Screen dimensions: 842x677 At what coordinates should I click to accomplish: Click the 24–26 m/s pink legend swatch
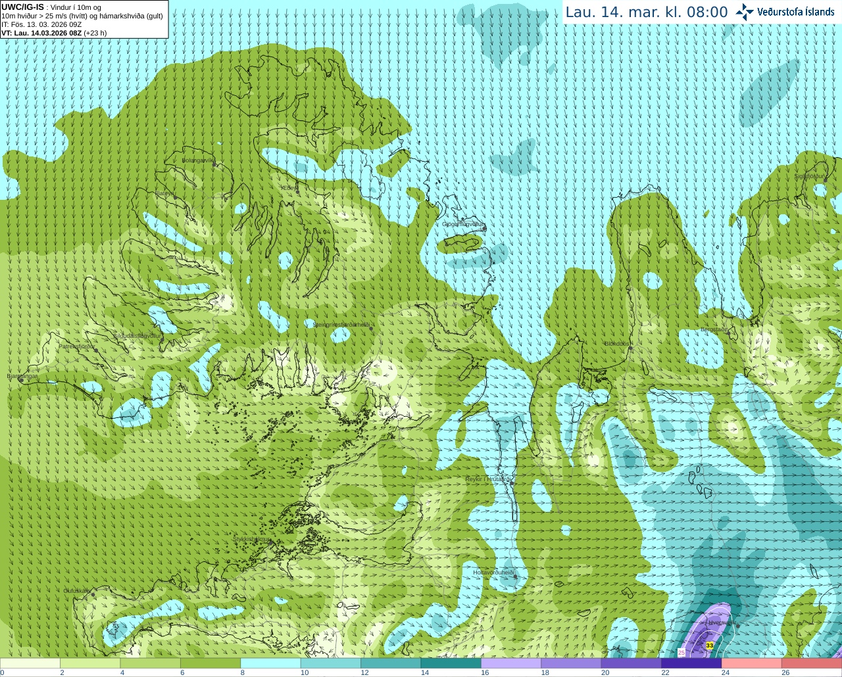click(751, 663)
